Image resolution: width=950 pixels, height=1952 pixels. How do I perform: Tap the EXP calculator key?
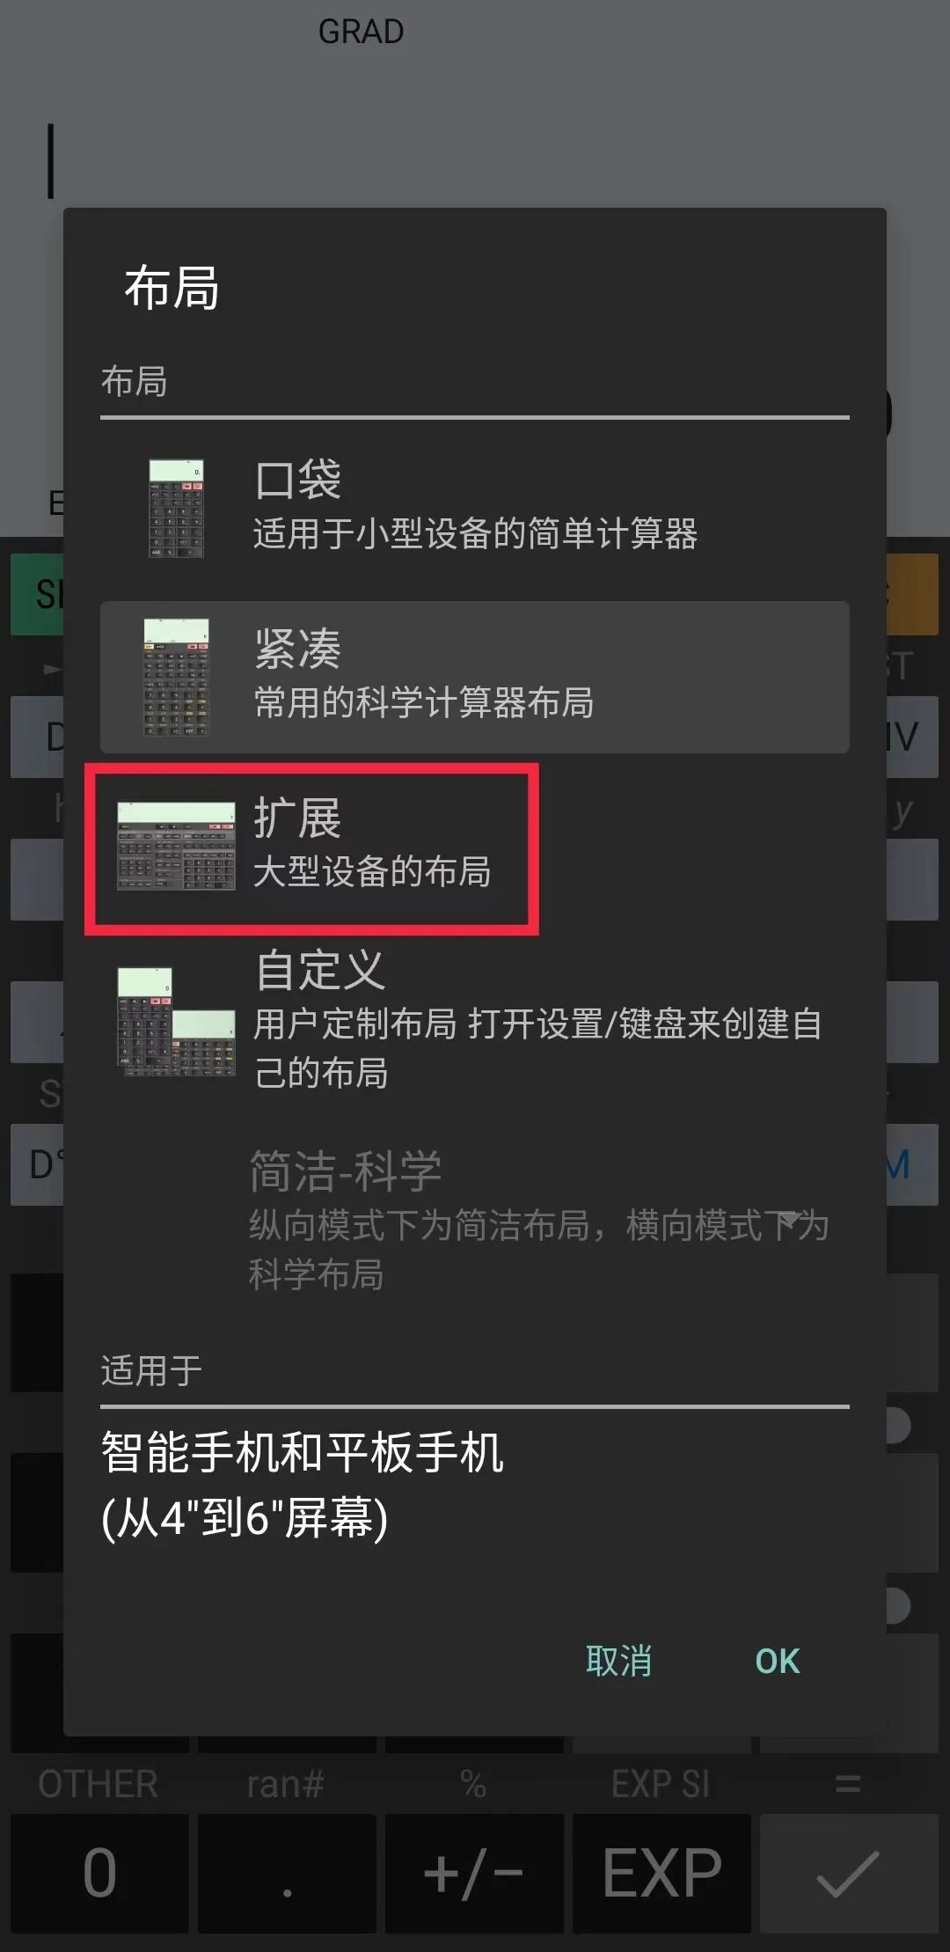[661, 1873]
